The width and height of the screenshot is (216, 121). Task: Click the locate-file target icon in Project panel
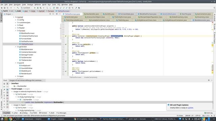click(50, 14)
